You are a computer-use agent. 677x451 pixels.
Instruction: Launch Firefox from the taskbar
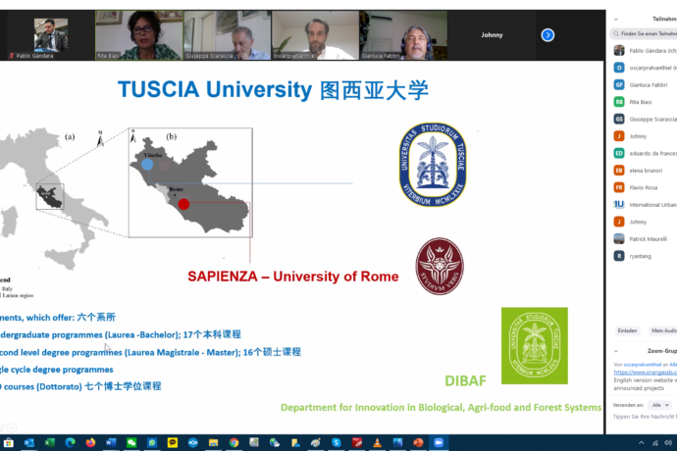tap(90, 443)
